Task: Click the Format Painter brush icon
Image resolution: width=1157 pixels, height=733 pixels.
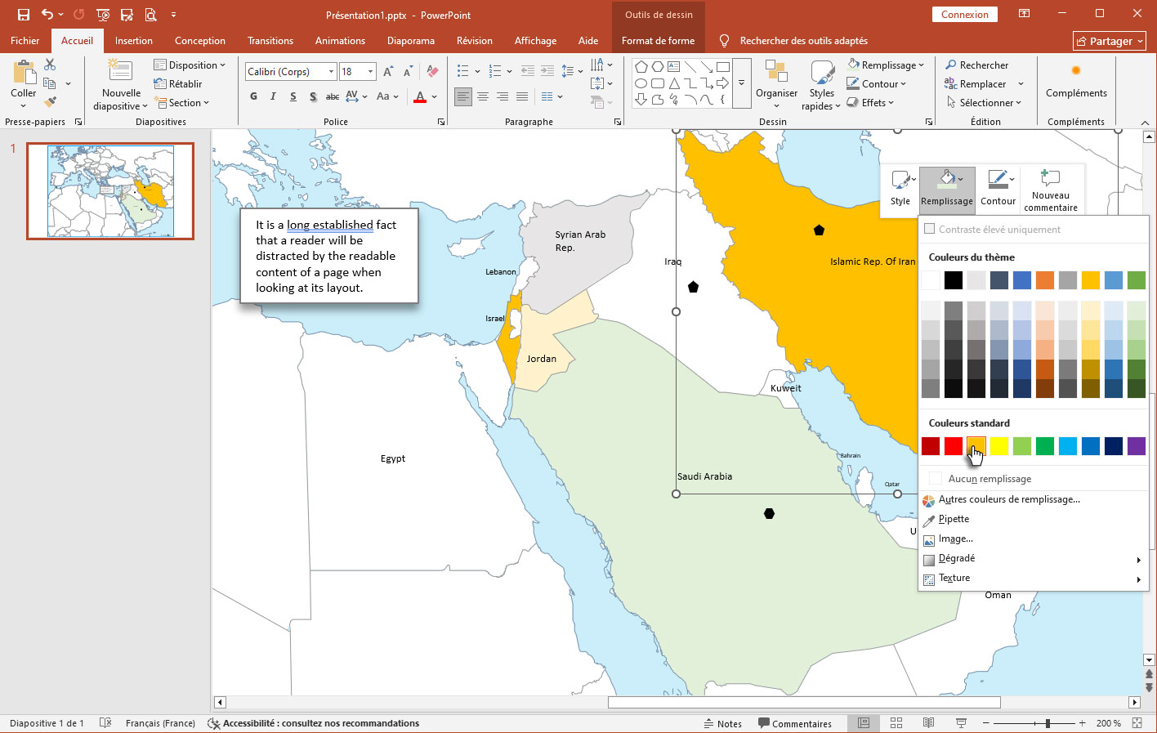Action: click(50, 102)
